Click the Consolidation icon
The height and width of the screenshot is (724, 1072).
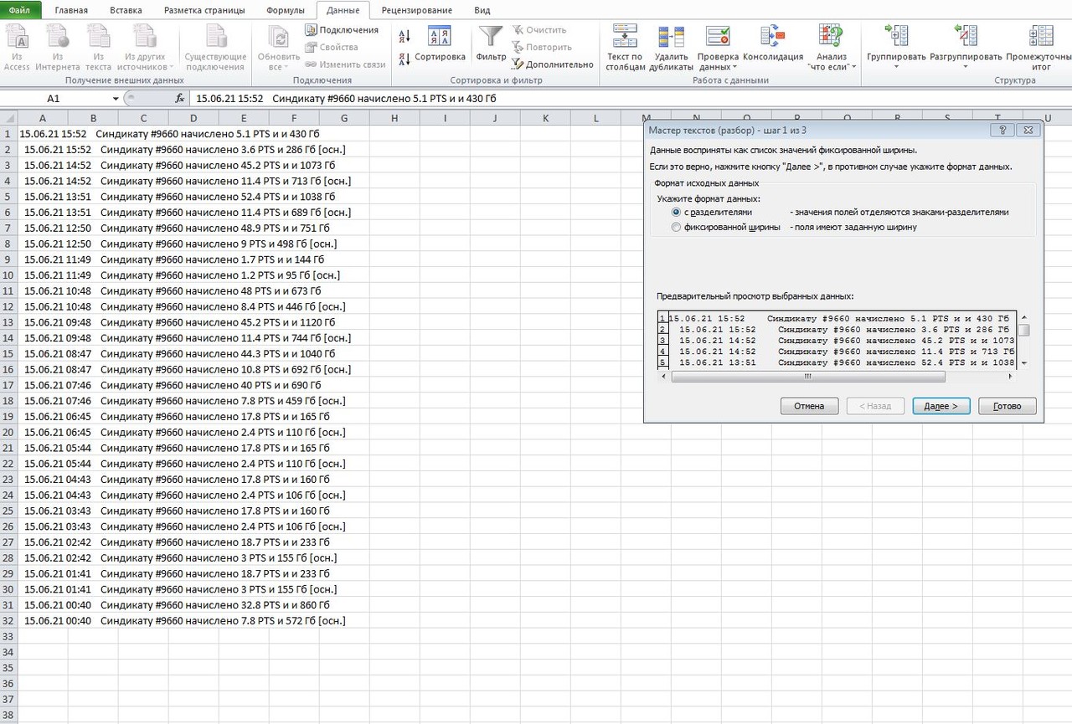pos(772,35)
